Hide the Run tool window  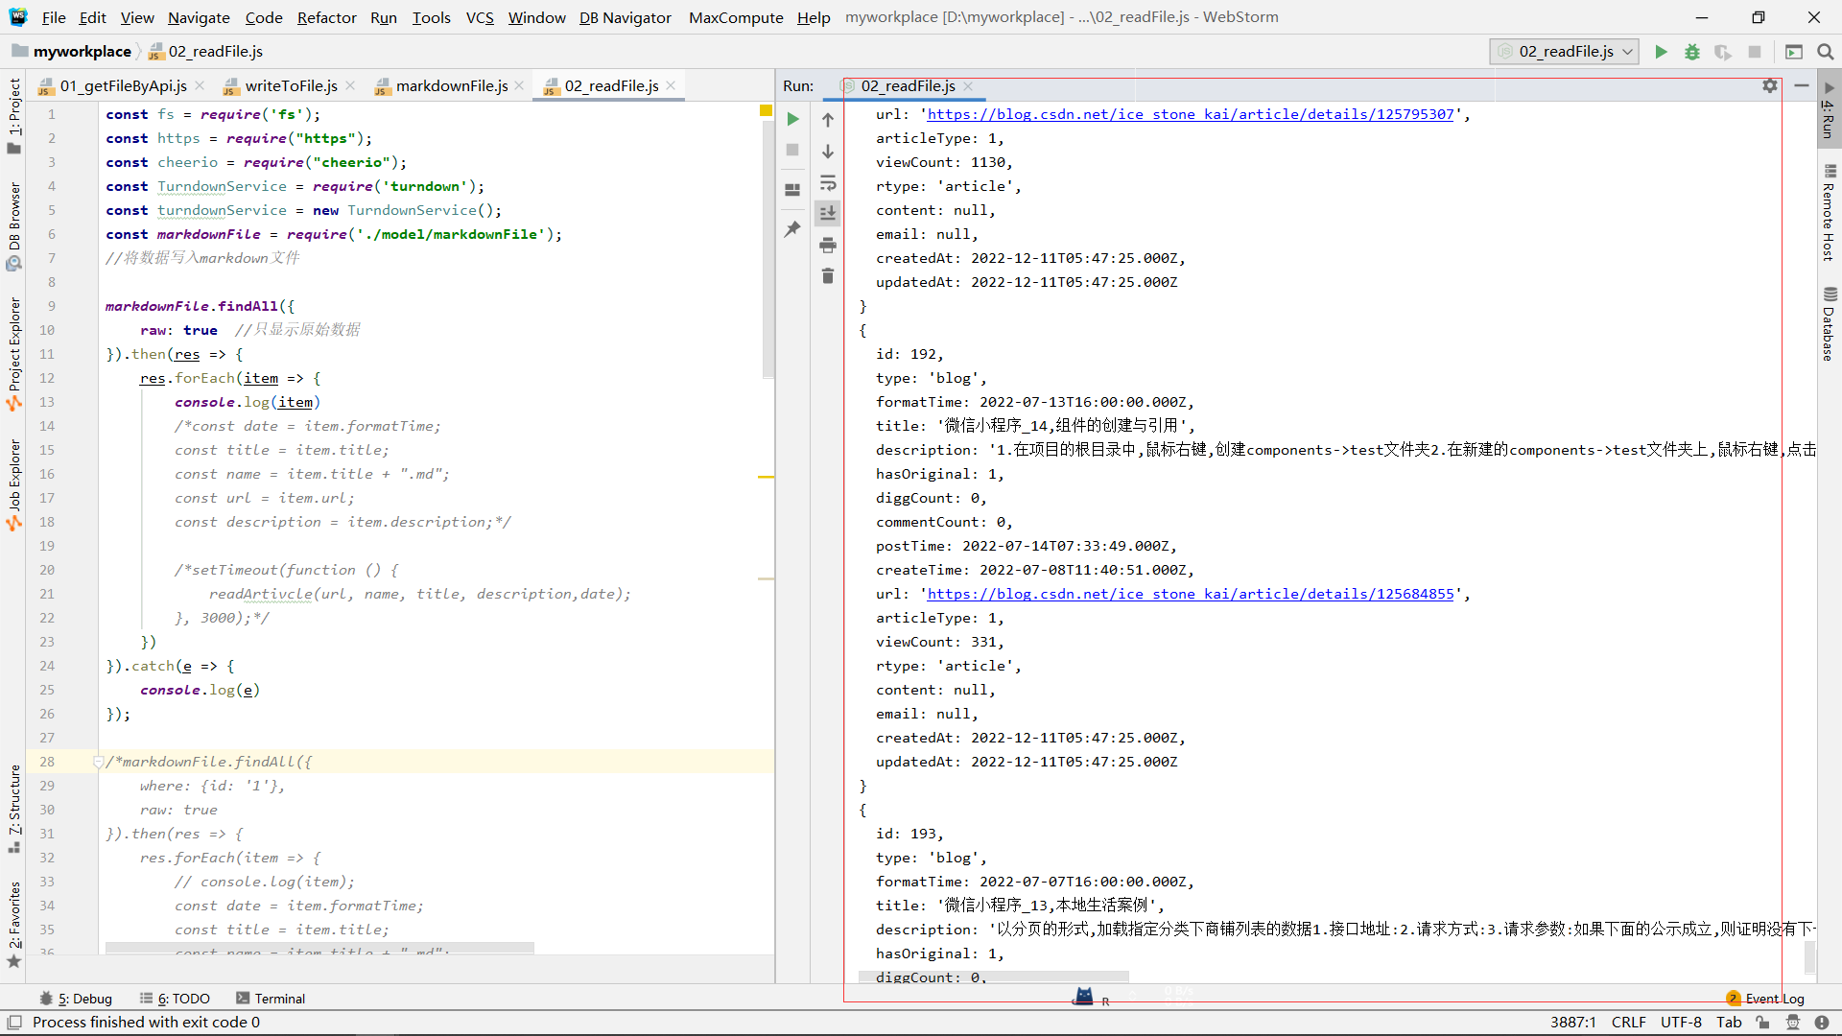click(x=1802, y=85)
